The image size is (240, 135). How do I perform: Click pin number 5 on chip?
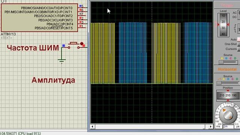[x=82, y=6]
